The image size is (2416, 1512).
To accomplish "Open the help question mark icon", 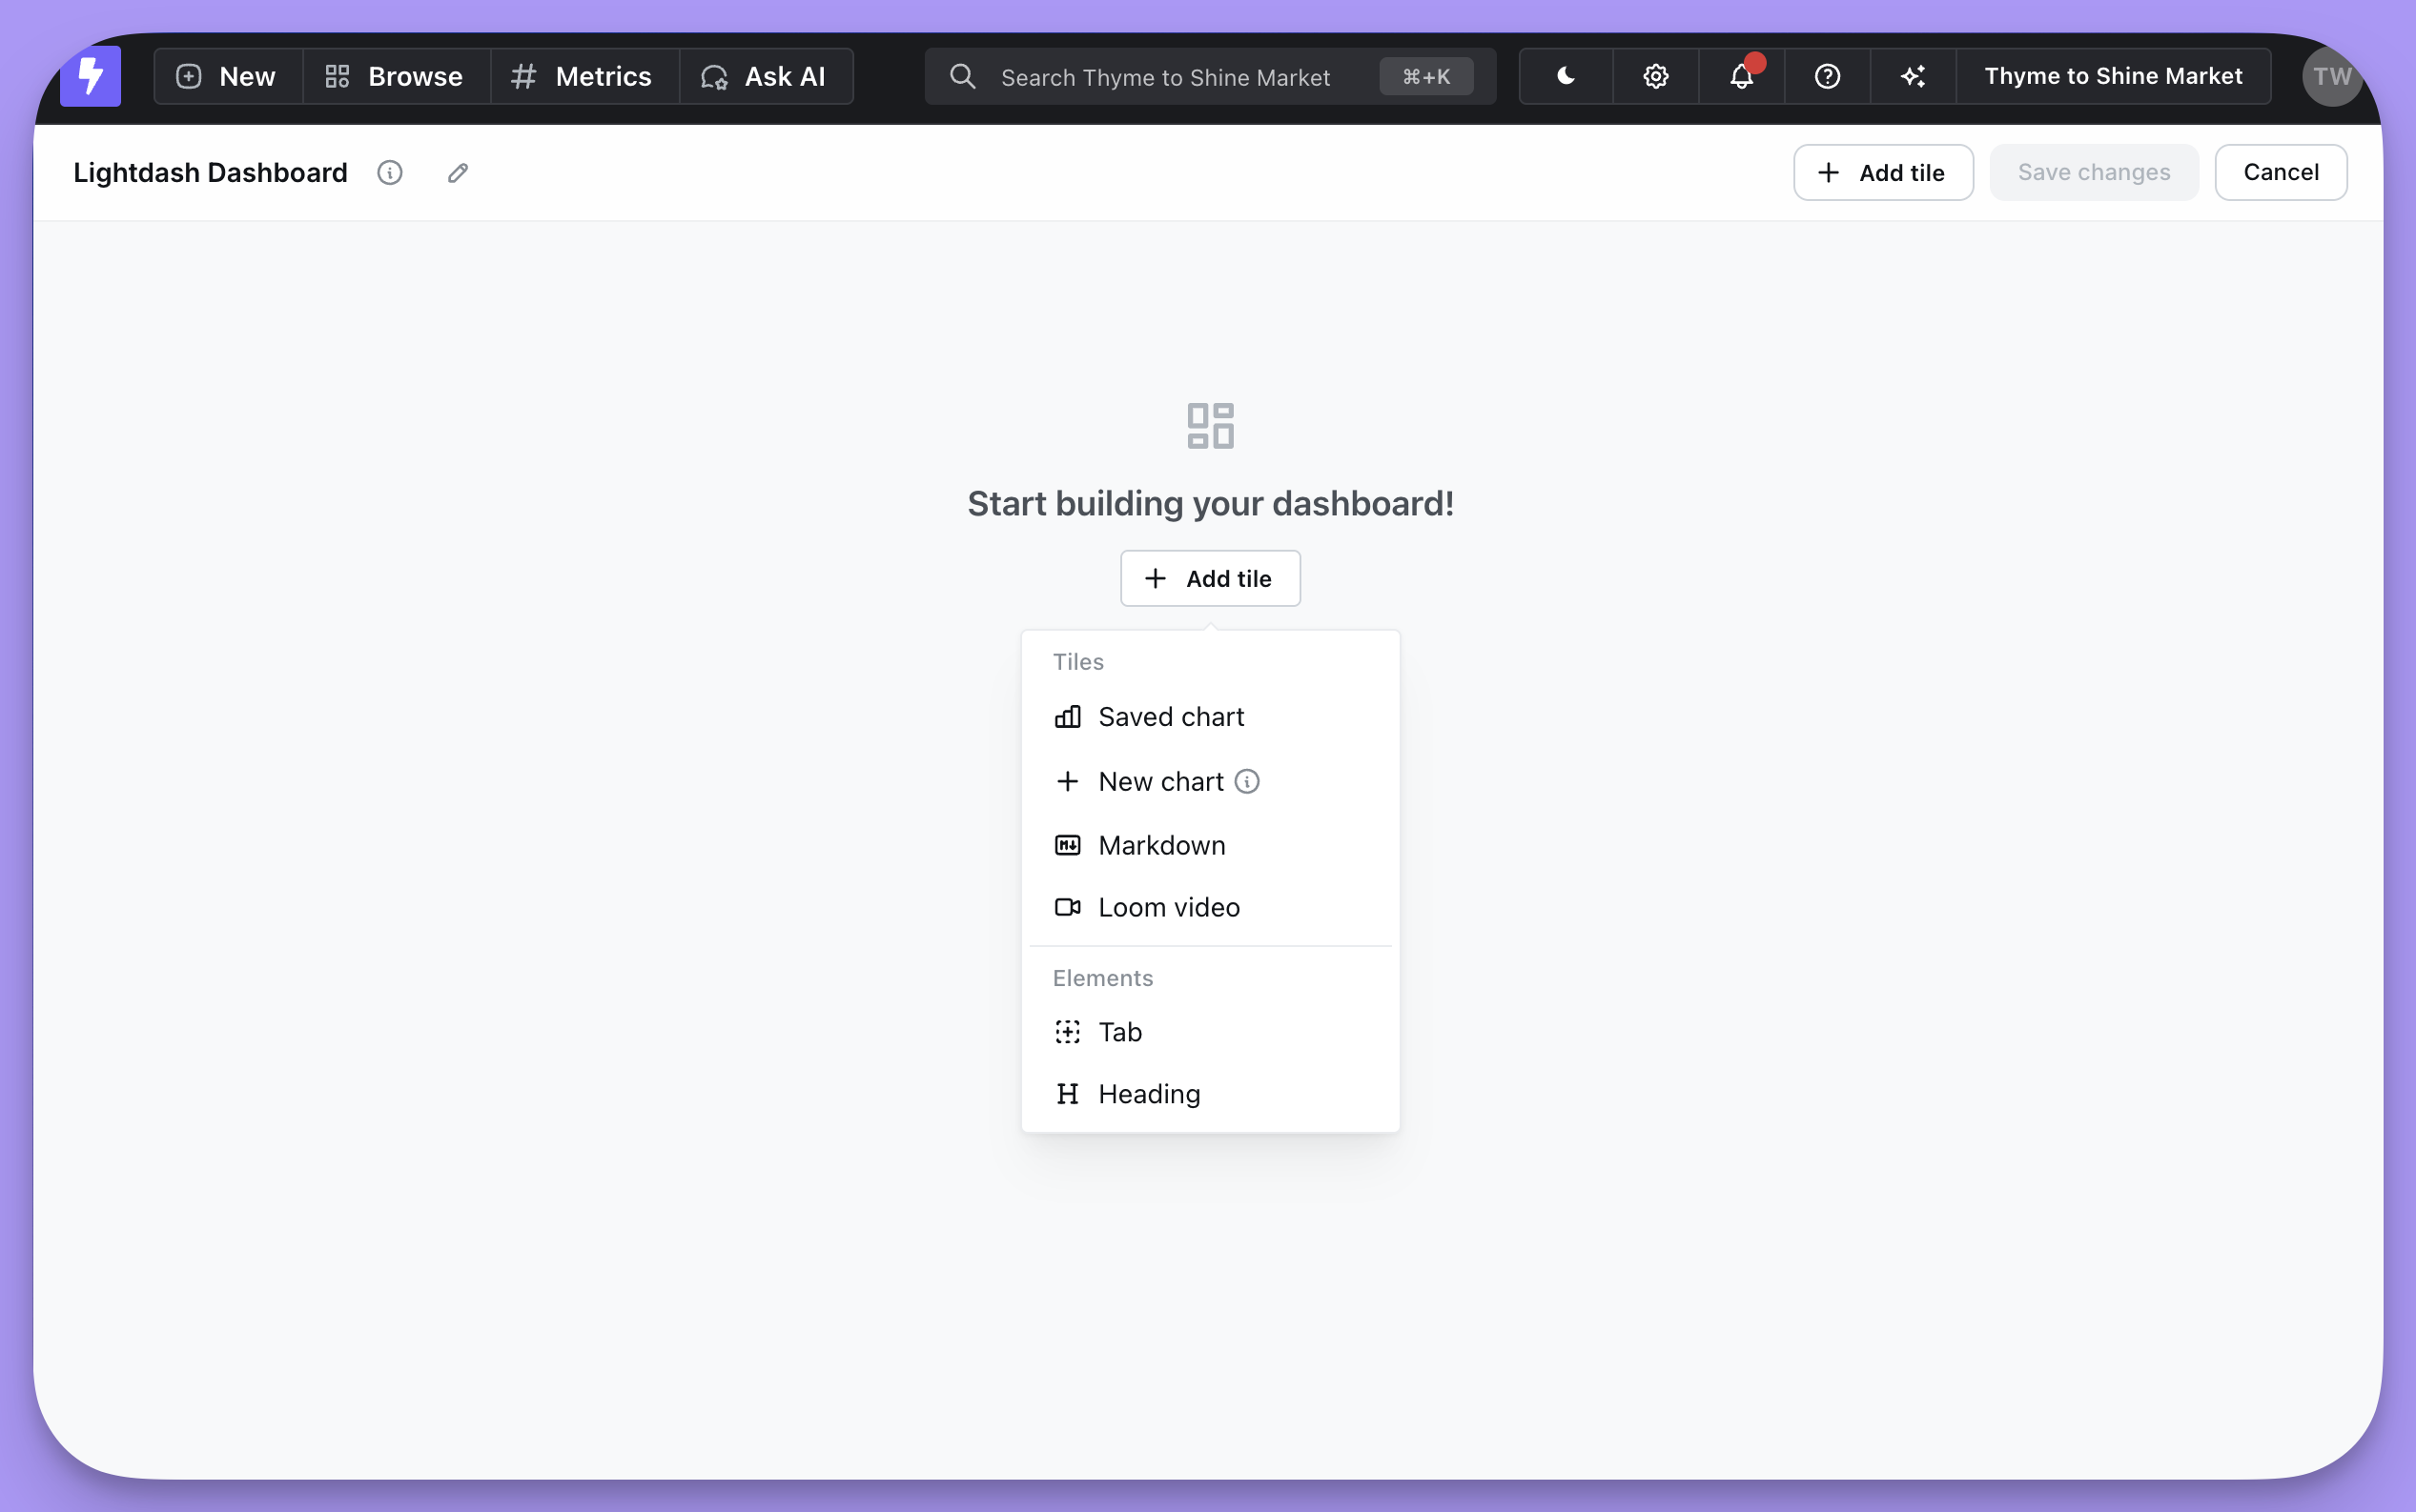I will 1827,76.
